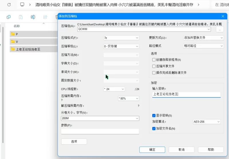Click the 取消 button
Screen dimensions: 229x159
tap(181, 150)
